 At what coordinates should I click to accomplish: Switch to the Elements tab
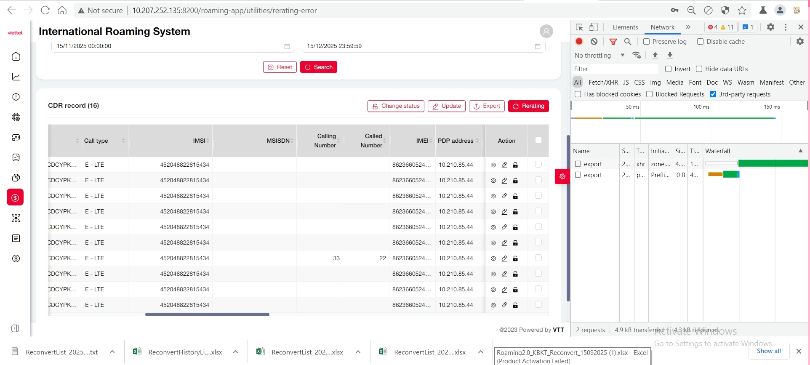coord(625,27)
